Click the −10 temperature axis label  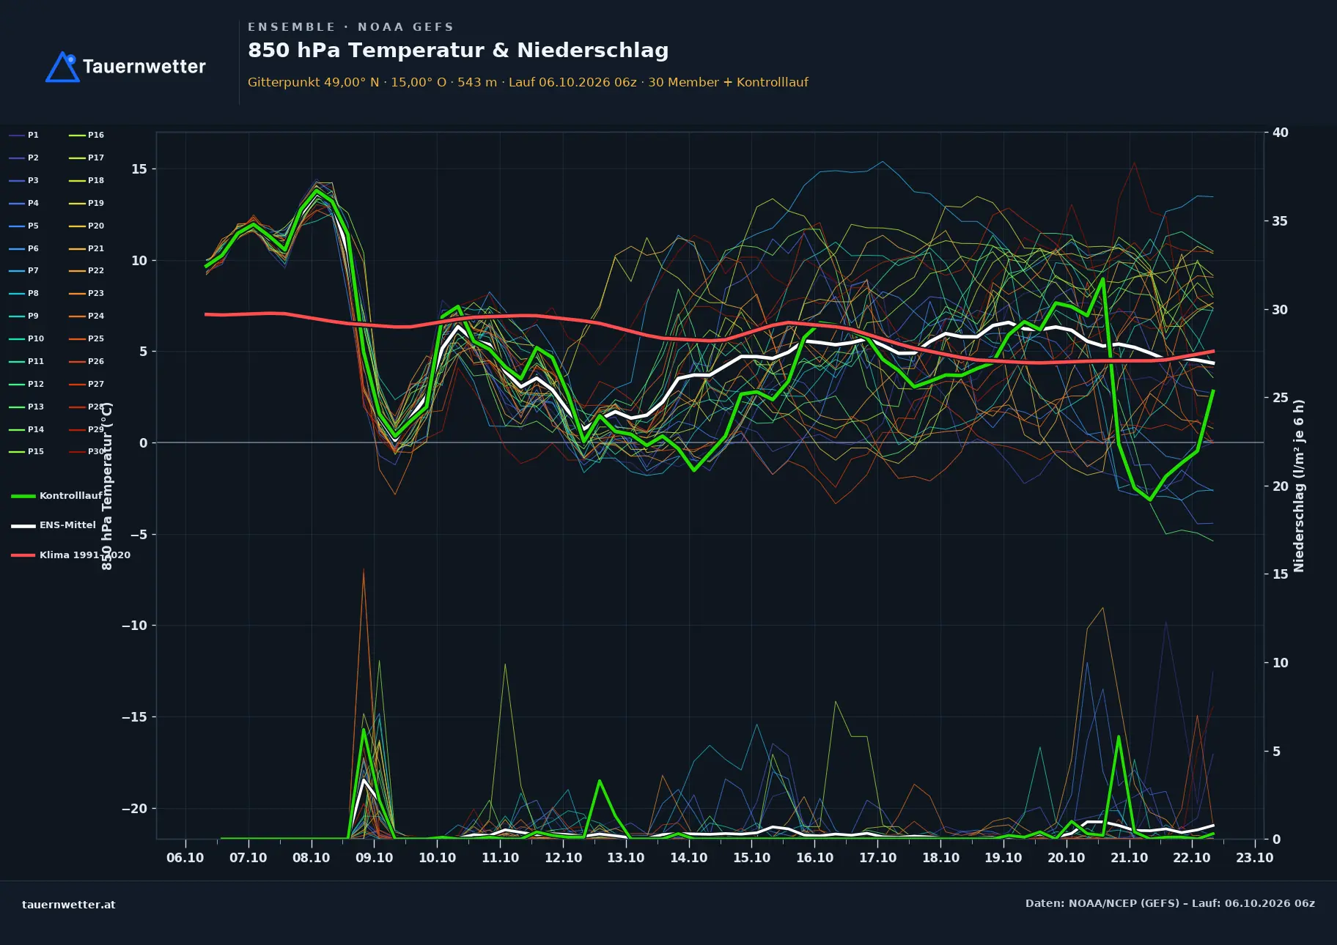point(134,626)
